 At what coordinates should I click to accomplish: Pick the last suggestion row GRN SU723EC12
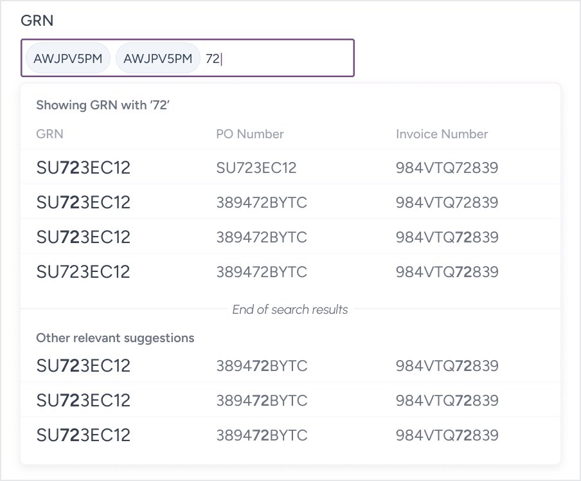[84, 435]
